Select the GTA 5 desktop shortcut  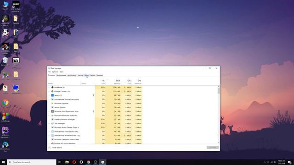[x=5, y=33]
